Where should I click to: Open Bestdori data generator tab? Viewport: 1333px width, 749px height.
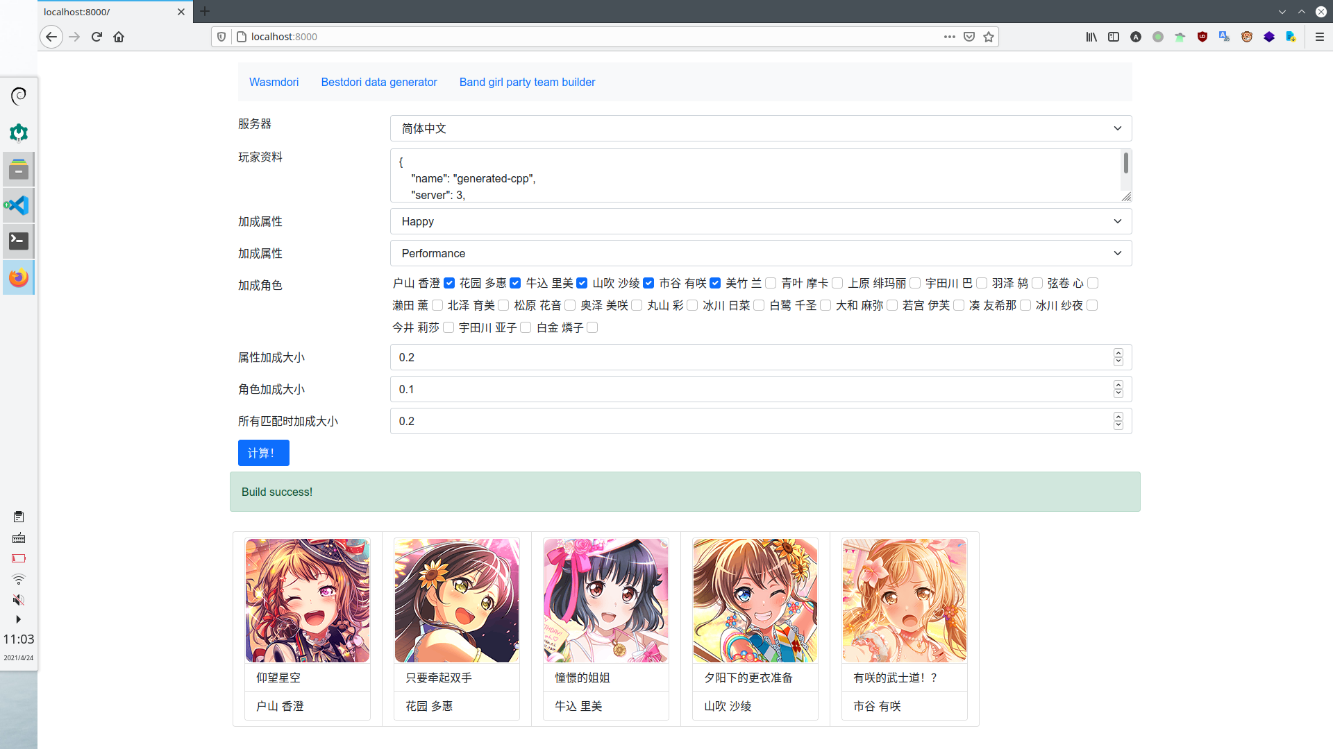[x=378, y=82]
